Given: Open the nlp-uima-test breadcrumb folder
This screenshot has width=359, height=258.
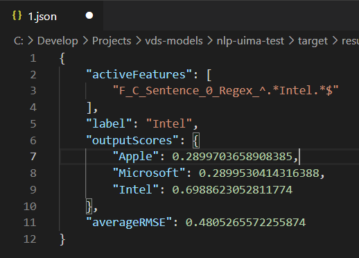Looking at the screenshot, I should pyautogui.click(x=250, y=41).
